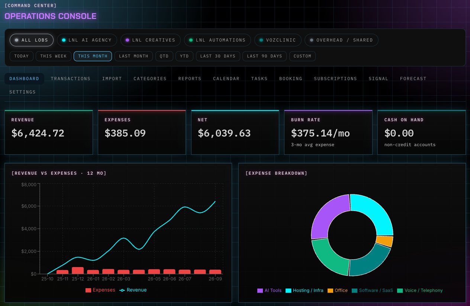Select QTD date range
Viewport: 470px width, 306px height.
[x=164, y=56]
